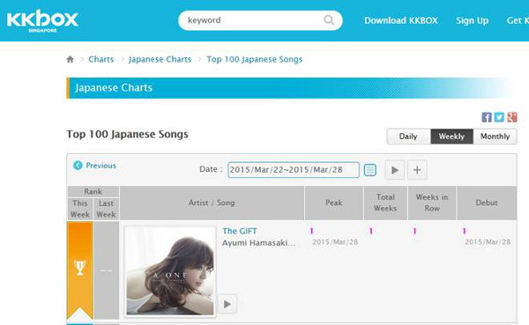Switch to Monthly chart tab
Screen dimensions: 529x325
click(x=495, y=137)
